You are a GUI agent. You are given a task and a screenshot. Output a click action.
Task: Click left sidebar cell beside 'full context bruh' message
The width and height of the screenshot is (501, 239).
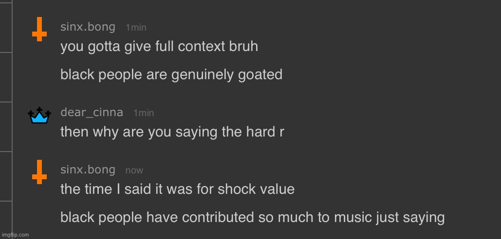(x=6, y=27)
